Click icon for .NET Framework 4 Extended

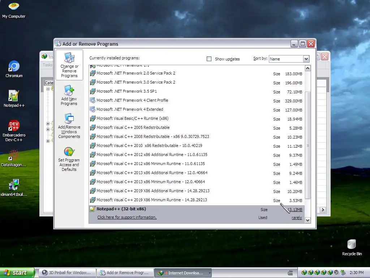pyautogui.click(x=92, y=109)
